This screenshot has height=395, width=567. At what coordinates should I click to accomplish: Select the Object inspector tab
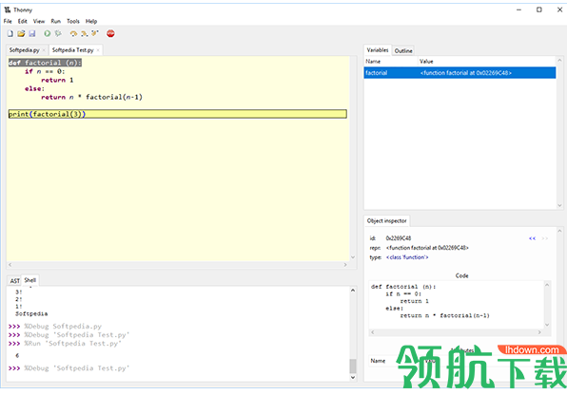386,220
